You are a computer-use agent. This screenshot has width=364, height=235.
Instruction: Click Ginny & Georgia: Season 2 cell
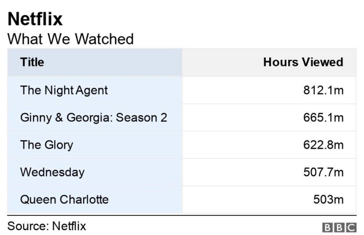(x=95, y=117)
